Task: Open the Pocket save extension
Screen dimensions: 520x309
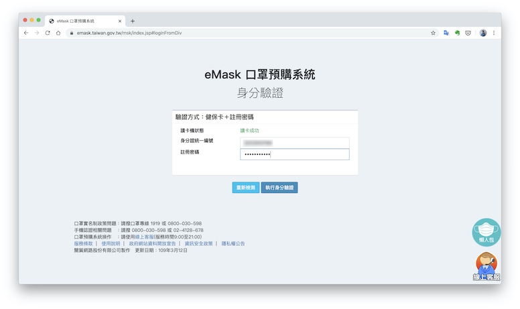Action: (x=468, y=33)
